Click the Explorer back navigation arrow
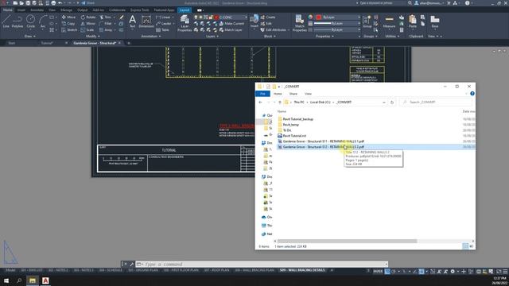The height and width of the screenshot is (286, 509). click(260, 102)
